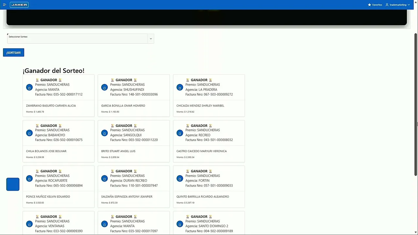The image size is (418, 235).
Task: Click blue icon on VENTANAS agency card
Action: coord(29,224)
